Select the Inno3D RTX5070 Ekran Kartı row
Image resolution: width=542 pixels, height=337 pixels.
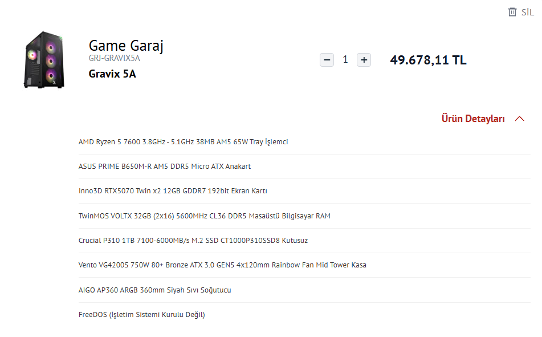click(304, 191)
